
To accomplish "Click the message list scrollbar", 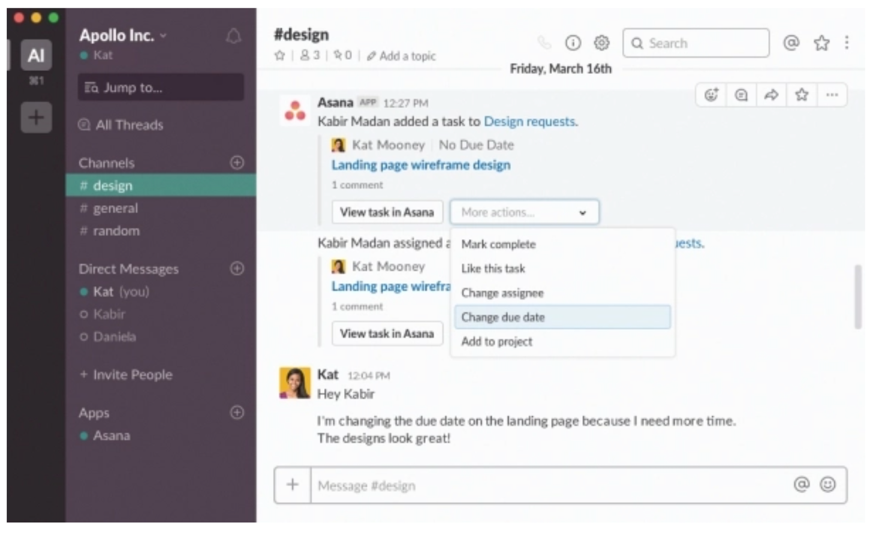I will click(x=858, y=297).
